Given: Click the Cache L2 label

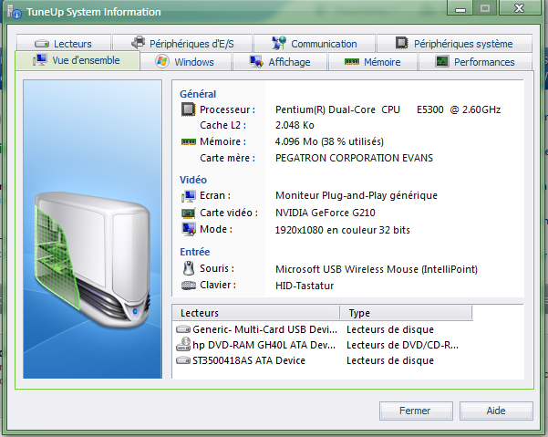Looking at the screenshot, I should pos(222,125).
